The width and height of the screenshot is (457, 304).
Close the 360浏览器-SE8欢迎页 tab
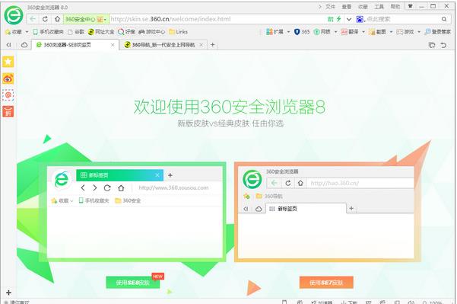(x=113, y=45)
